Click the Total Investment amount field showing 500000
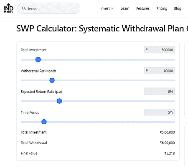188x167 pixels. 159,50
